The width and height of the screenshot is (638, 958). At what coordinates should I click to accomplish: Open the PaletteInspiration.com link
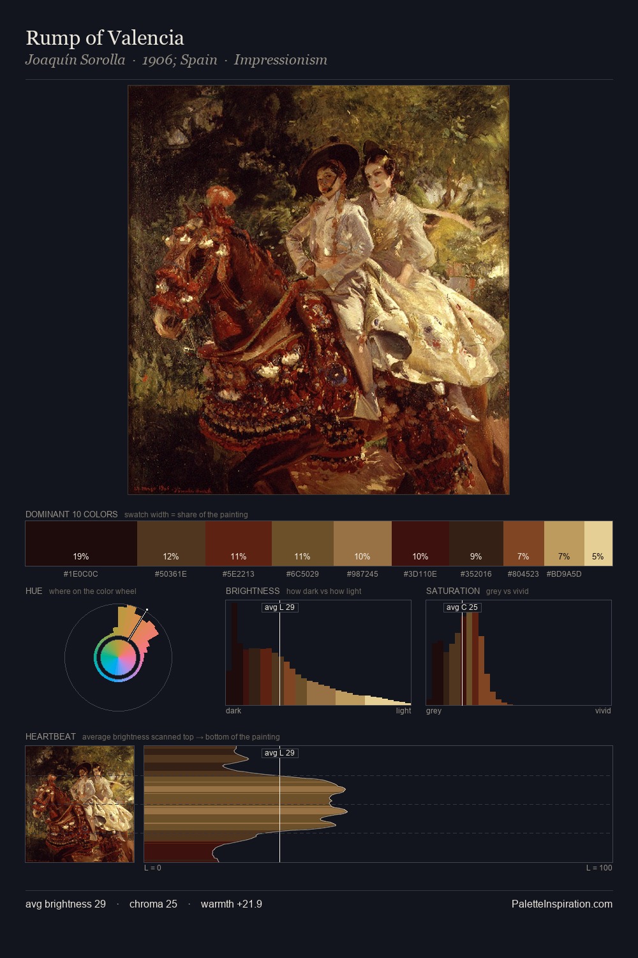[562, 904]
